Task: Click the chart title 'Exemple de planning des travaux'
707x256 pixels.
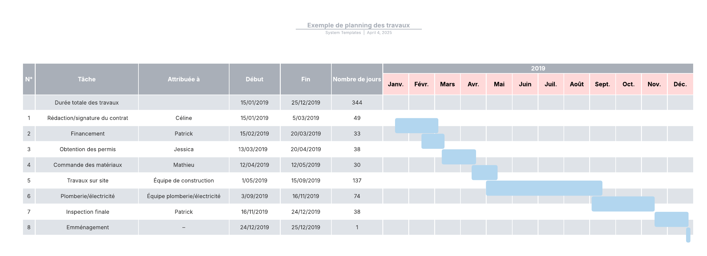Action: 358,25
